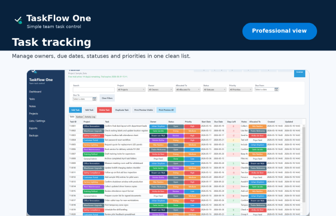Click the table scrollbar up arrow

pos(304,126)
